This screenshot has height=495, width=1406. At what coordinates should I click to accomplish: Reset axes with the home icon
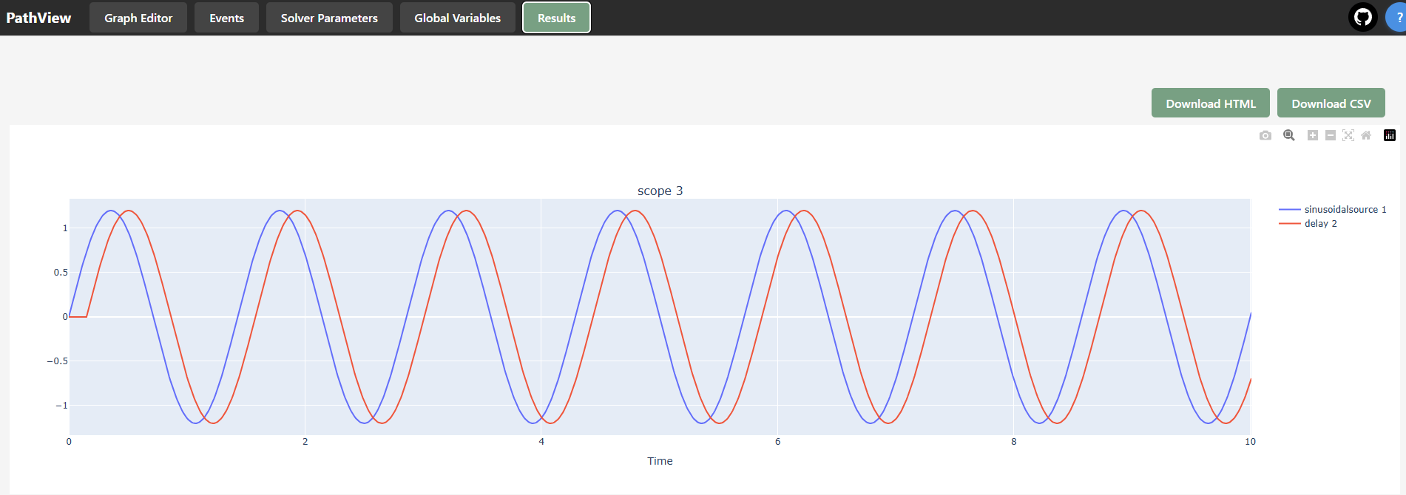click(1366, 135)
